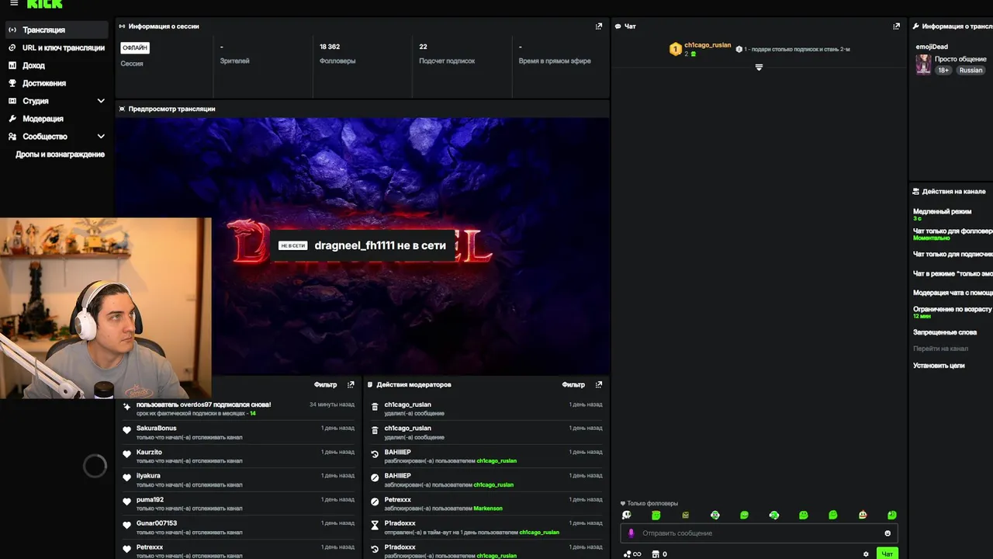993x559 pixels.
Task: Open Дропы и вознаграждение sidebar item
Action: pyautogui.click(x=60, y=155)
